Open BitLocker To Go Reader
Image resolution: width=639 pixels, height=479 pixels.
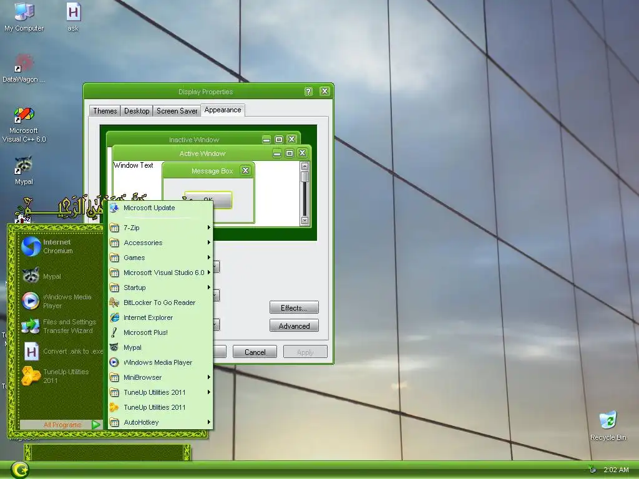point(160,302)
